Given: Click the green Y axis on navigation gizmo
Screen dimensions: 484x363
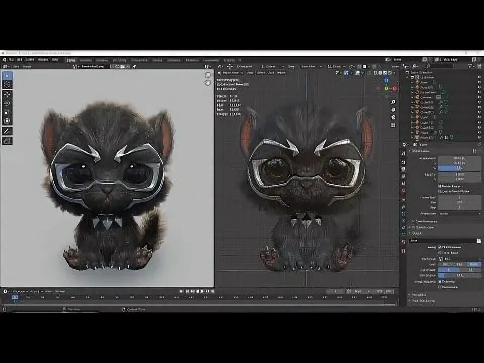Looking at the screenshot, I should [386, 88].
